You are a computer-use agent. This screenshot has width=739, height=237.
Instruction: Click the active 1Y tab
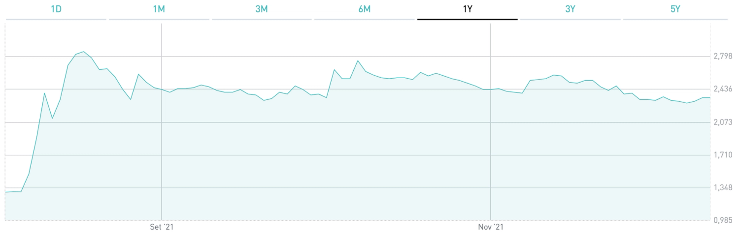(467, 10)
